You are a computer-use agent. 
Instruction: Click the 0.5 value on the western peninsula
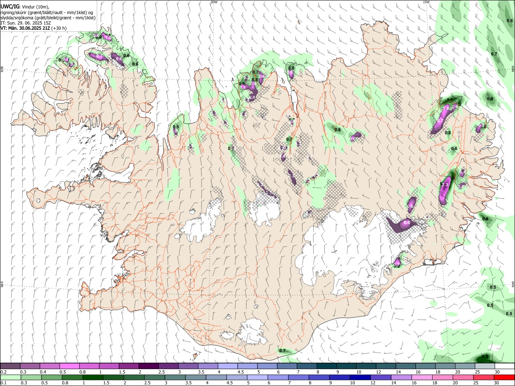(176, 127)
